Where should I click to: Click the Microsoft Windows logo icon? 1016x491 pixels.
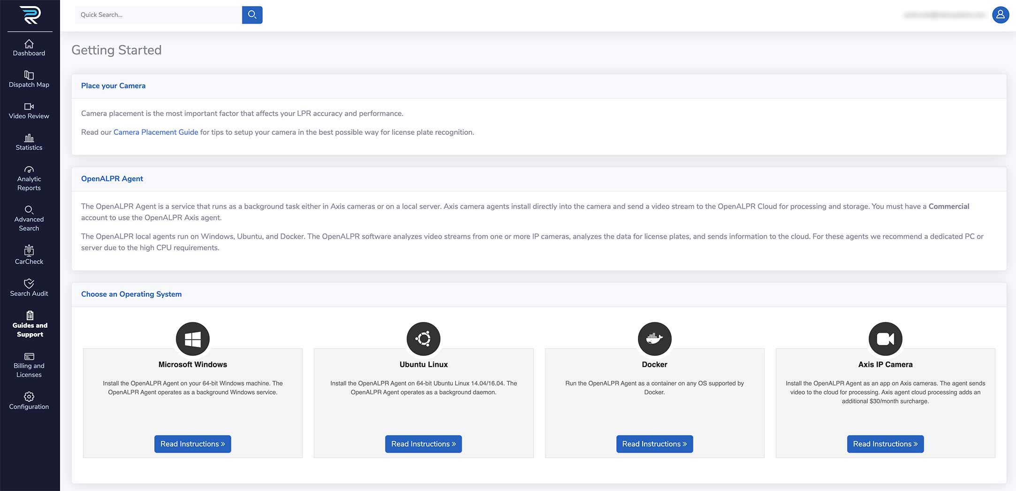coord(192,338)
